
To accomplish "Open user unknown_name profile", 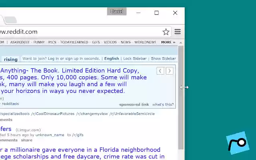I will tap(50, 135).
